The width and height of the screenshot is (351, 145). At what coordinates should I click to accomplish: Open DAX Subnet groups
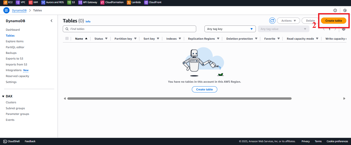click(x=15, y=108)
